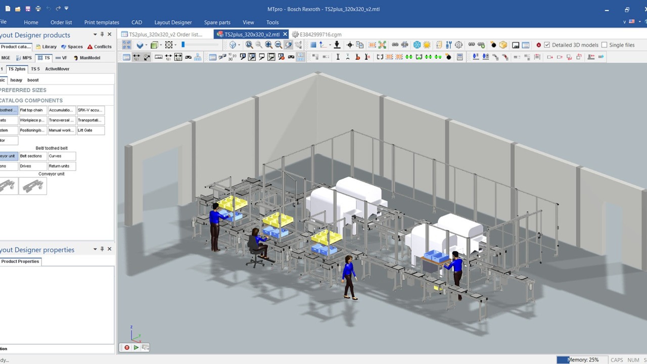
Task: Check the Single files option
Action: click(x=605, y=44)
